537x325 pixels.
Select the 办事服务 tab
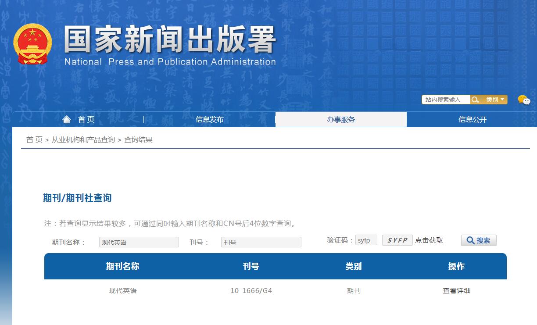pos(340,119)
